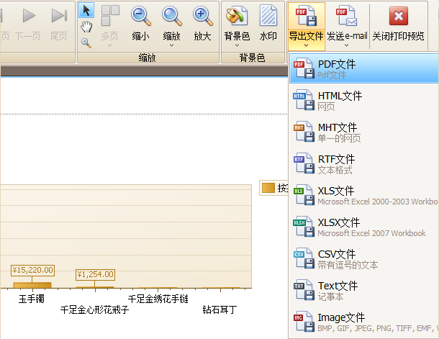Choose XLSX文件 export option
The width and height of the screenshot is (439, 339).
[x=363, y=227]
